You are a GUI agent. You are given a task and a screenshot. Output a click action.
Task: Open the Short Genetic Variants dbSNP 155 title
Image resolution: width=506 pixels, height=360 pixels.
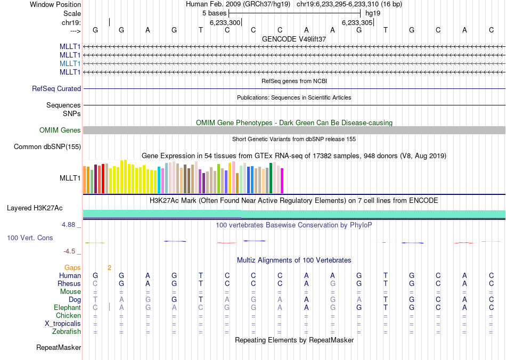(x=294, y=139)
